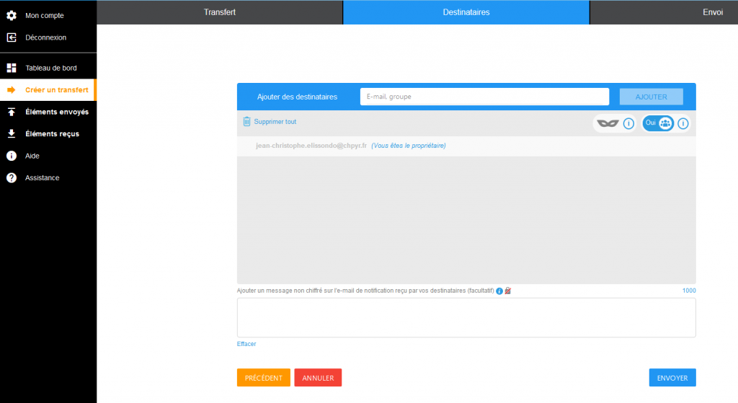Viewport: 738px width, 403px height.
Task: Click the Effacer link
Action: [x=246, y=344]
